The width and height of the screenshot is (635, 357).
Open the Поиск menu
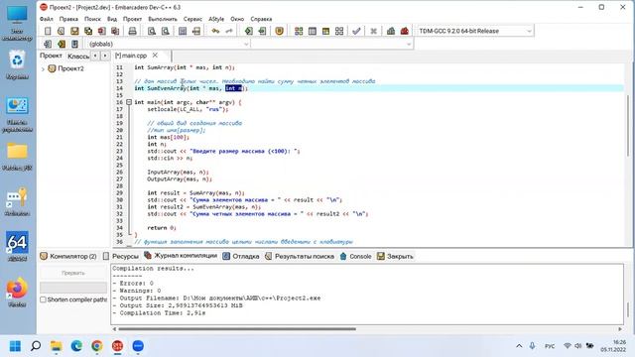point(92,19)
